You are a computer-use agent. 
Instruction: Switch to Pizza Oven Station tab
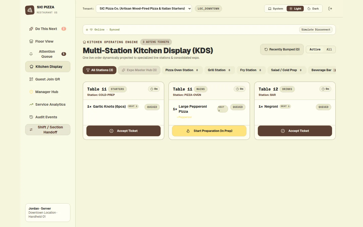tap(182, 70)
